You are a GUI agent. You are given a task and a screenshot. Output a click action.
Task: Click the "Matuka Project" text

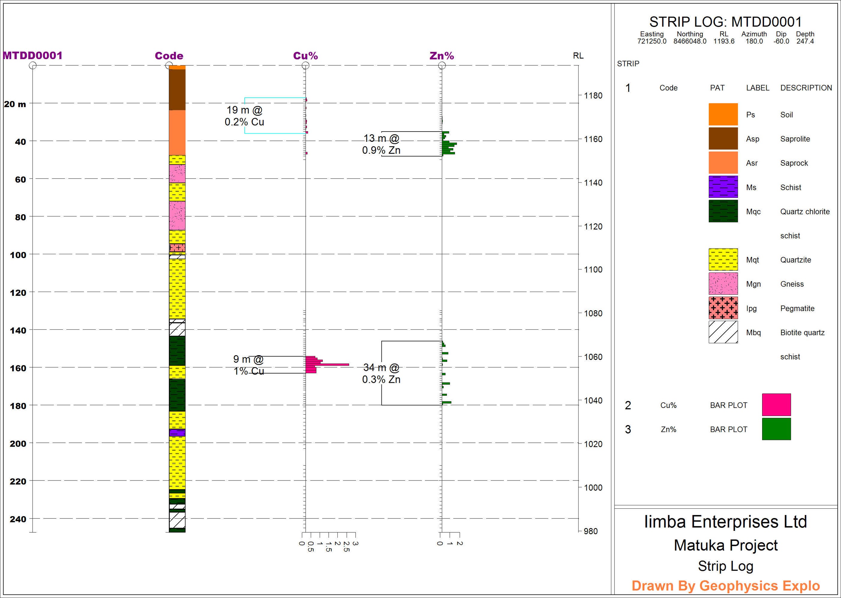tap(726, 545)
